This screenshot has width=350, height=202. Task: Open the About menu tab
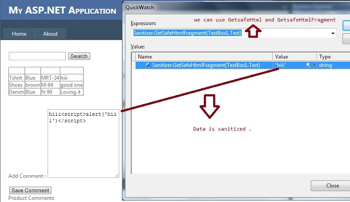point(50,34)
